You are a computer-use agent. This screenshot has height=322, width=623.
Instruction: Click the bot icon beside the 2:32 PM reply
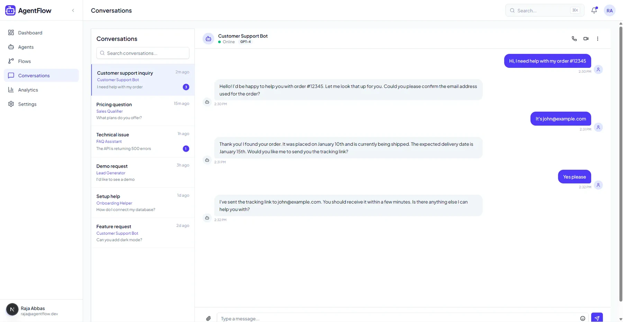(x=207, y=218)
